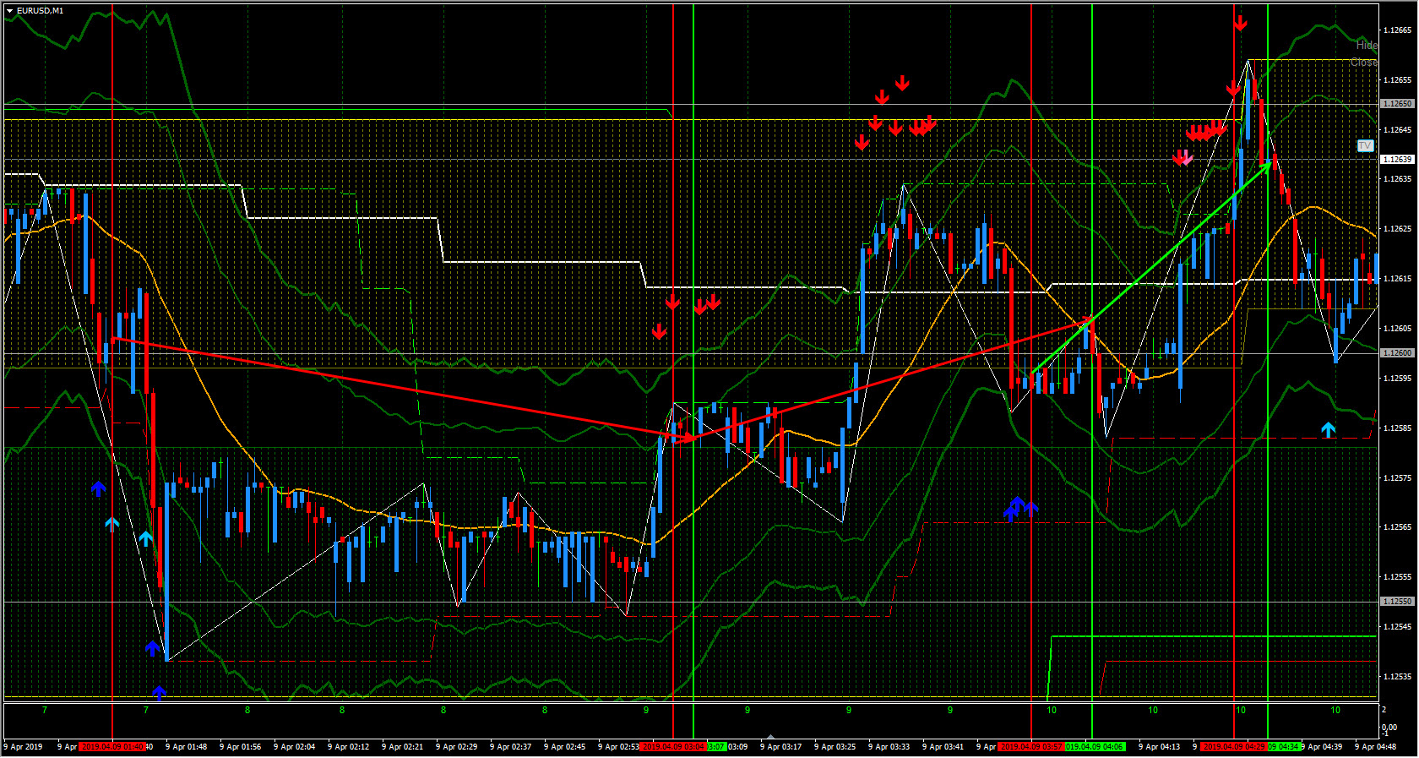Select the grey 1.12550 price level label
This screenshot has width=1419, height=758.
pyautogui.click(x=1397, y=602)
